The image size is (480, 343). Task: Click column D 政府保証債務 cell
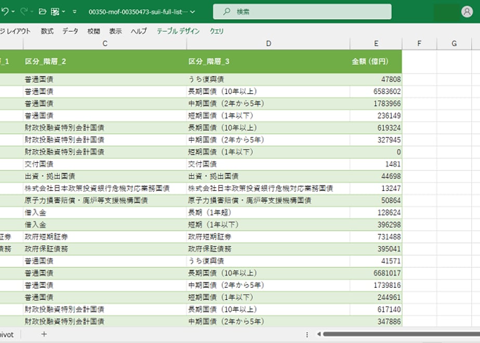(x=268, y=249)
